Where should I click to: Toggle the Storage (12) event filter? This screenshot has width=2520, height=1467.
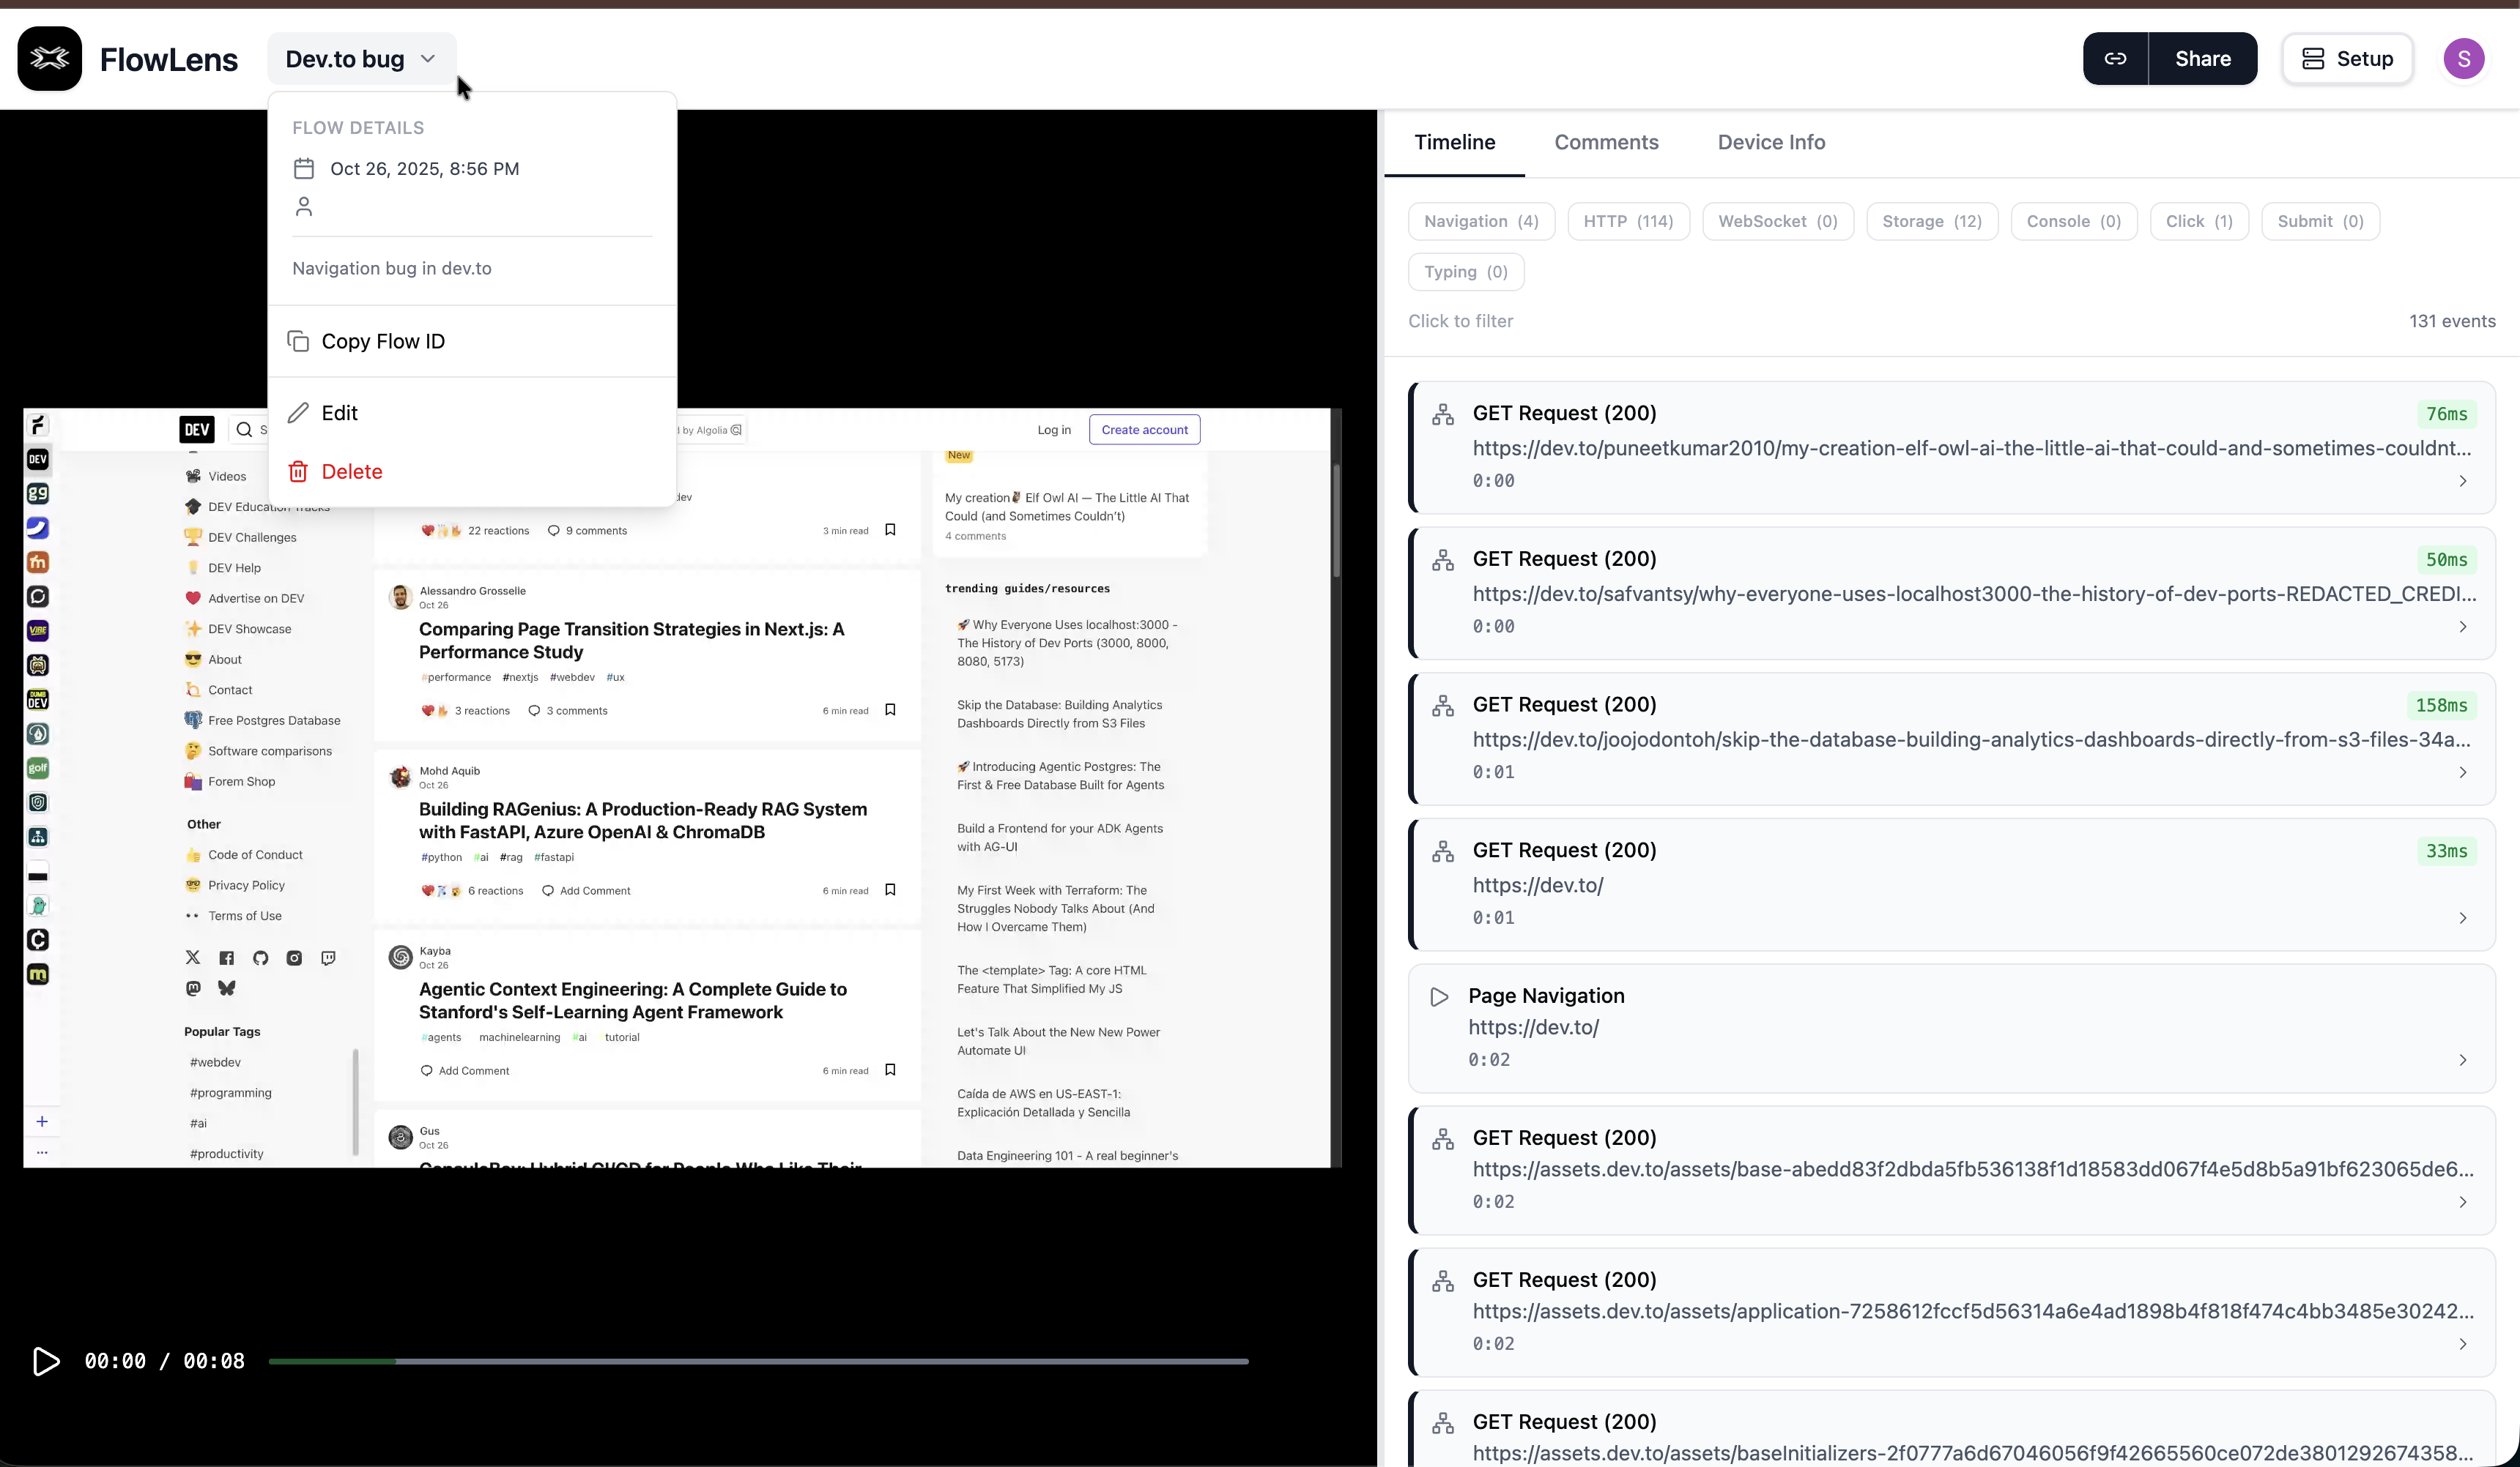coord(1930,221)
